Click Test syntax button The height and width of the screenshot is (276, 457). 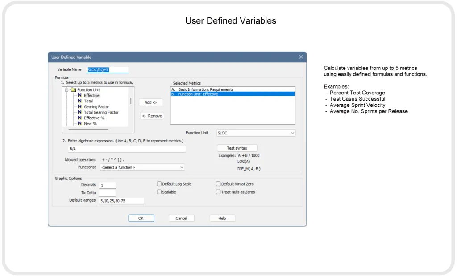(237, 148)
